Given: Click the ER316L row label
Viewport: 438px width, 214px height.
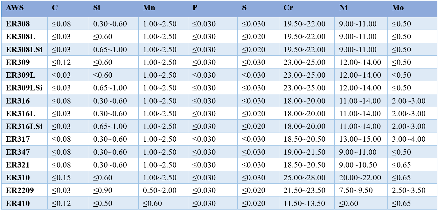Looking at the screenshot, I should pos(20,114).
